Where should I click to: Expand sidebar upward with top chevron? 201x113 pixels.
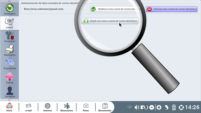coord(9,1)
